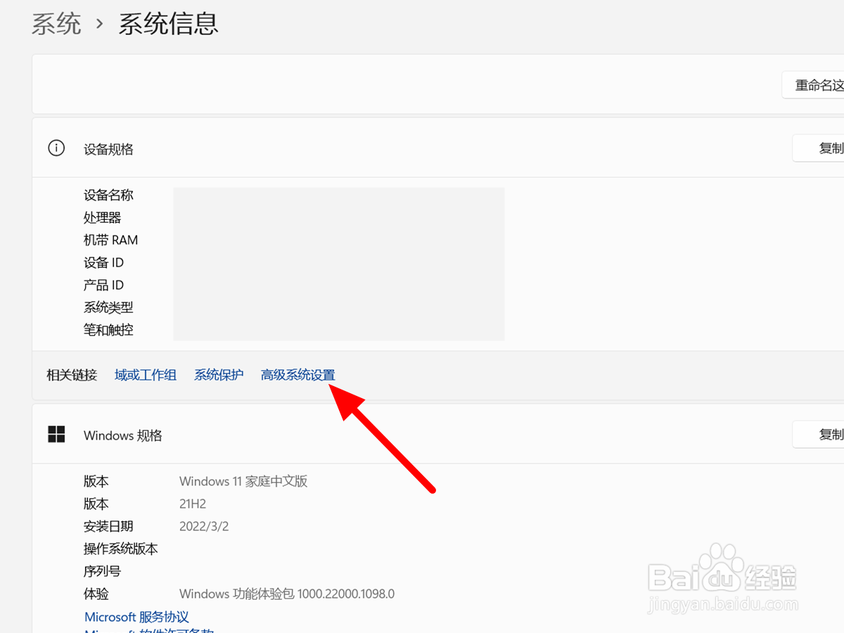The height and width of the screenshot is (633, 844).
Task: Click the 系统信息 page title
Action: (x=168, y=24)
